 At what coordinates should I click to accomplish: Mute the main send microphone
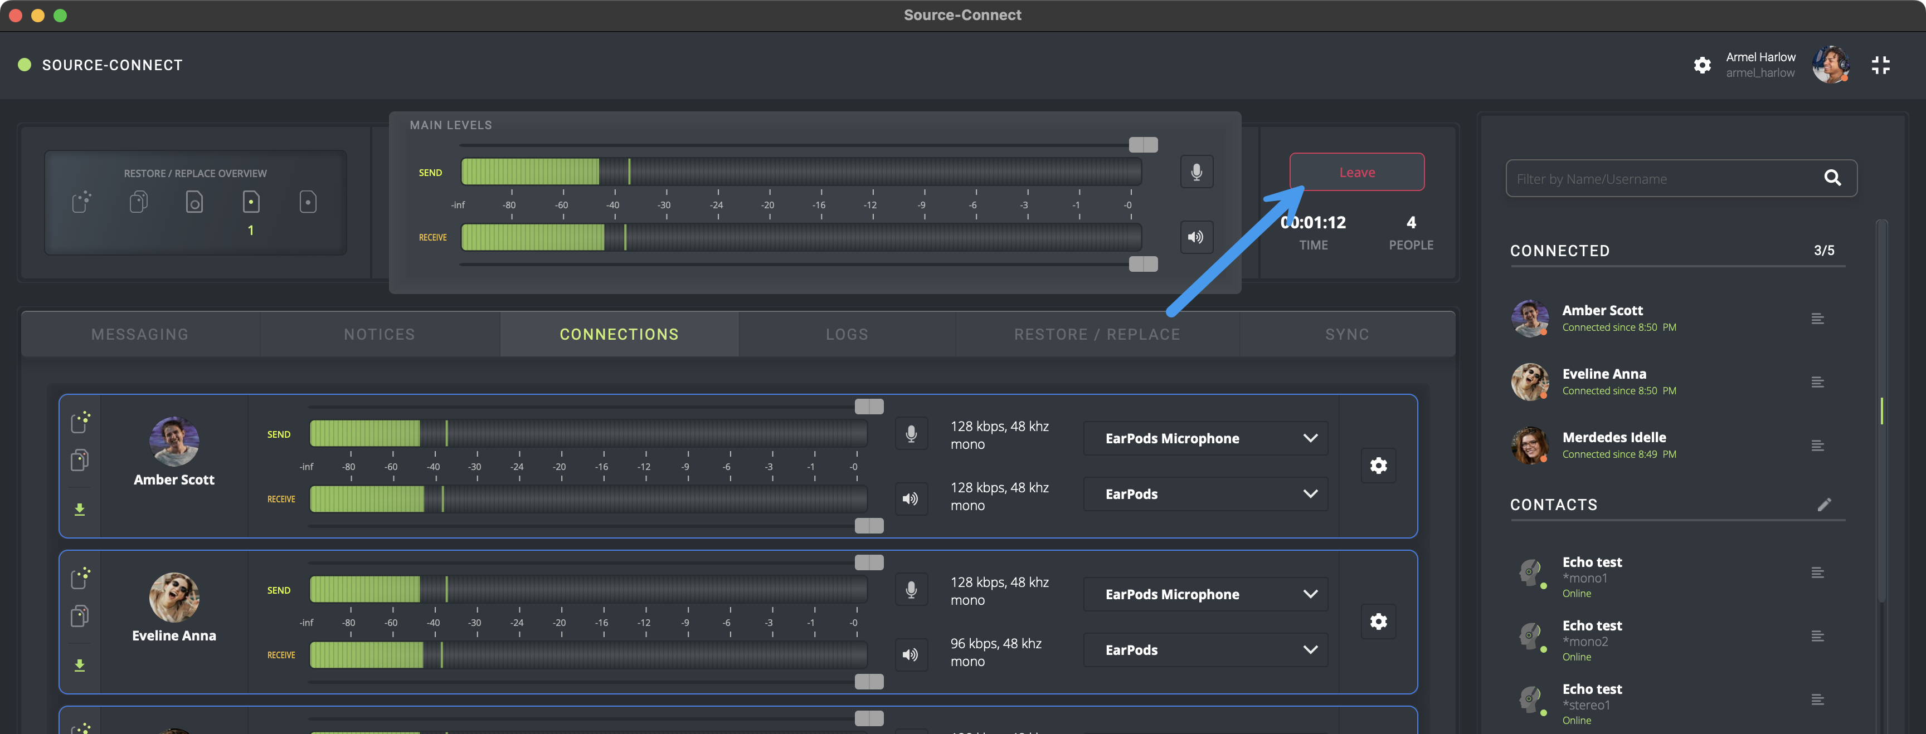(x=1197, y=172)
